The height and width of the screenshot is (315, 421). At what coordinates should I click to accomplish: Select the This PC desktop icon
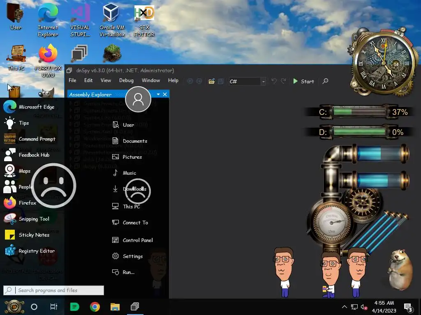tap(16, 57)
